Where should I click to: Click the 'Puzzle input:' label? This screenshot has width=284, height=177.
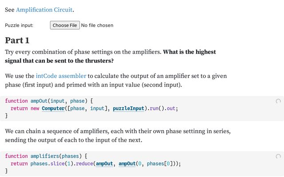19,25
